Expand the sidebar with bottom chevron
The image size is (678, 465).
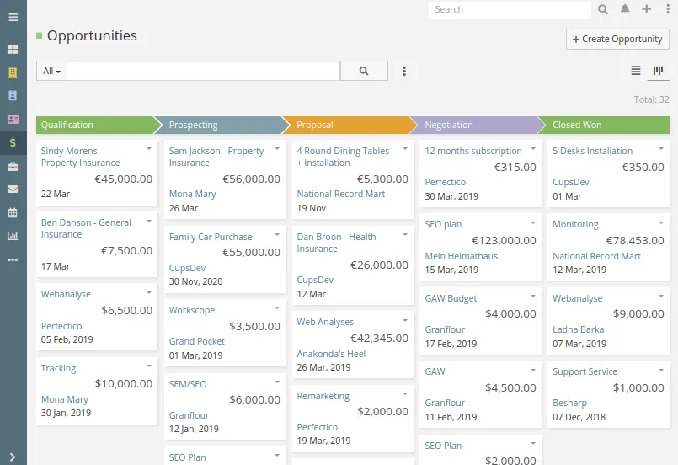(13, 457)
